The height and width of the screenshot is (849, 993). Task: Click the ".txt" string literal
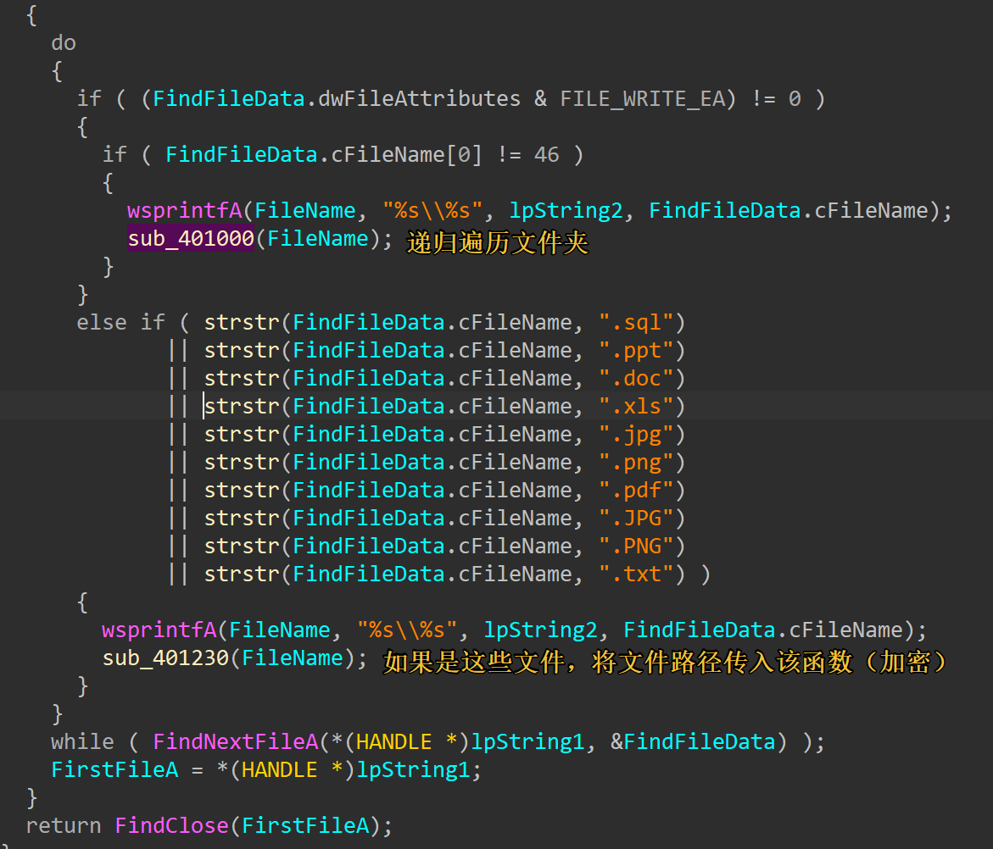[635, 574]
